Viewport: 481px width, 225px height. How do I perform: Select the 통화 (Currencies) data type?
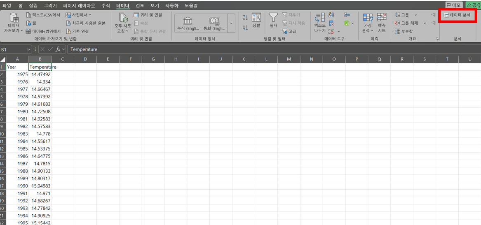point(214,23)
